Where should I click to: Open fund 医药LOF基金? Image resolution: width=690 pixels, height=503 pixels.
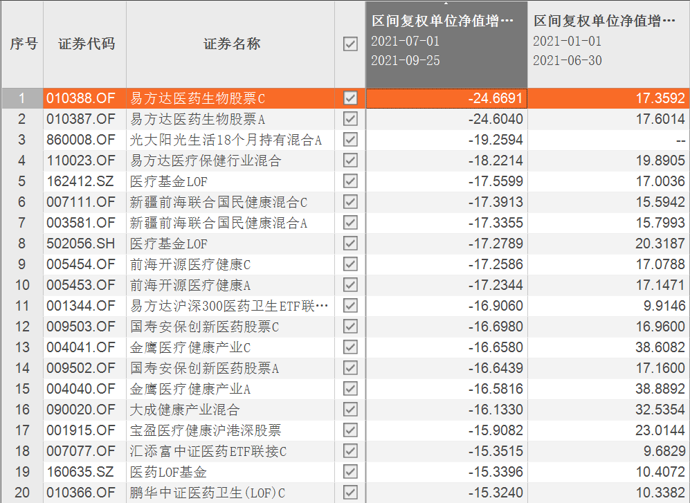pyautogui.click(x=169, y=472)
